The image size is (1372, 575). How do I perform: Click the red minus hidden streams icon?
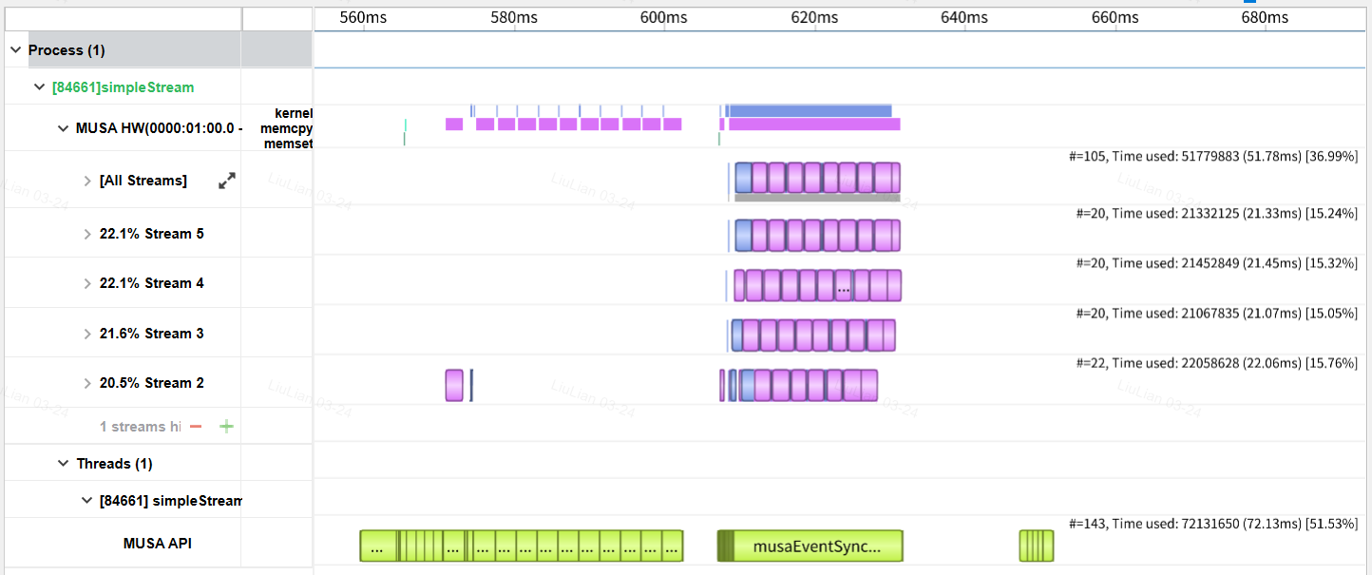[x=196, y=427]
